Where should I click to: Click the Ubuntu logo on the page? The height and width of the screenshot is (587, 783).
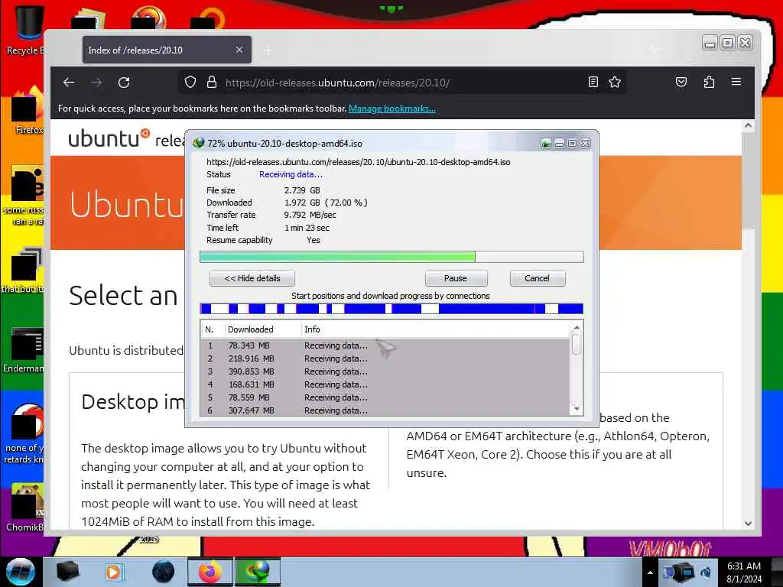(109, 138)
